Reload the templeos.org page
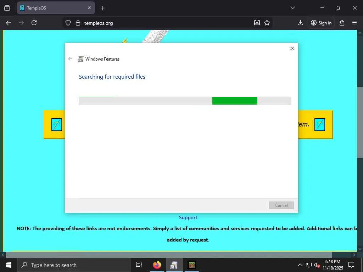The image size is (363, 272). pyautogui.click(x=34, y=23)
